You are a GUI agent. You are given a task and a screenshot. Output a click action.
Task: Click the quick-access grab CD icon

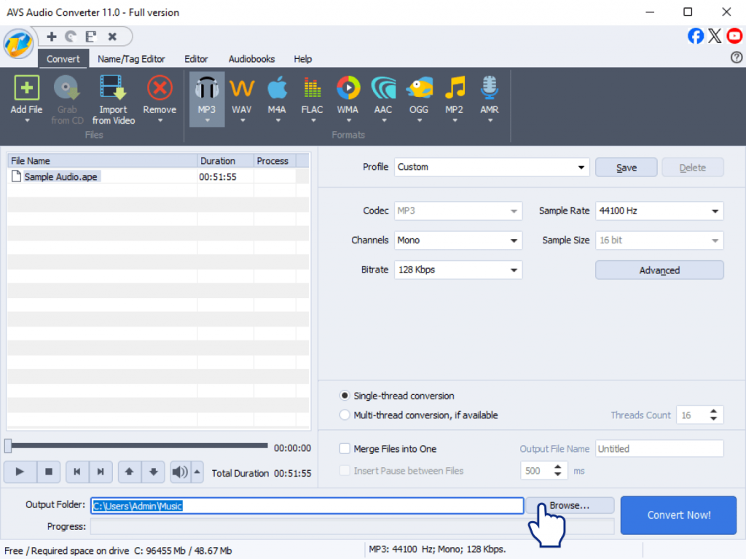pyautogui.click(x=71, y=36)
